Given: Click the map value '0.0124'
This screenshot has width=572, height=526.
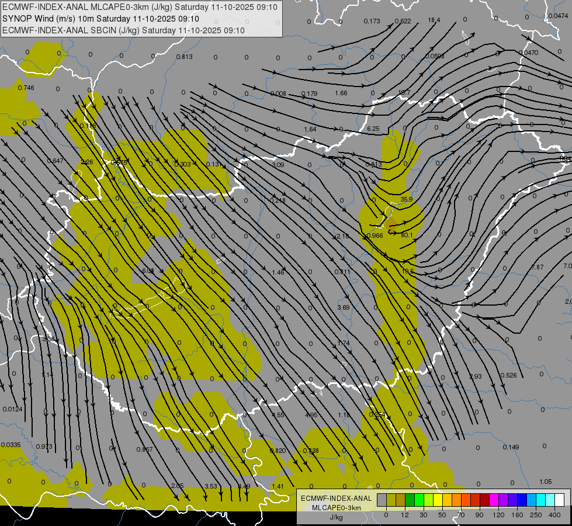Looking at the screenshot, I should [12, 409].
